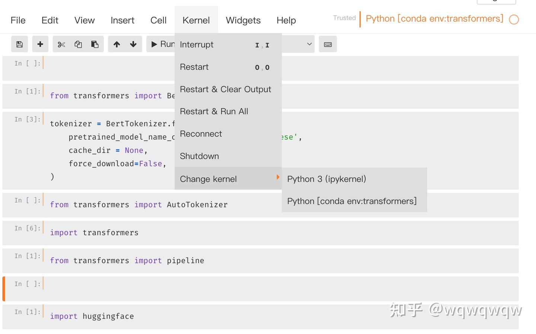This screenshot has height=334, width=536.
Task: Switch kernel to Python 3 (ipykernel)
Action: [326, 179]
